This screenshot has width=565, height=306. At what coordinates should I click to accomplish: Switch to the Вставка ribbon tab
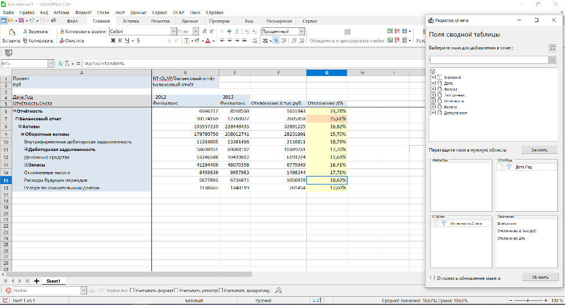coord(131,21)
